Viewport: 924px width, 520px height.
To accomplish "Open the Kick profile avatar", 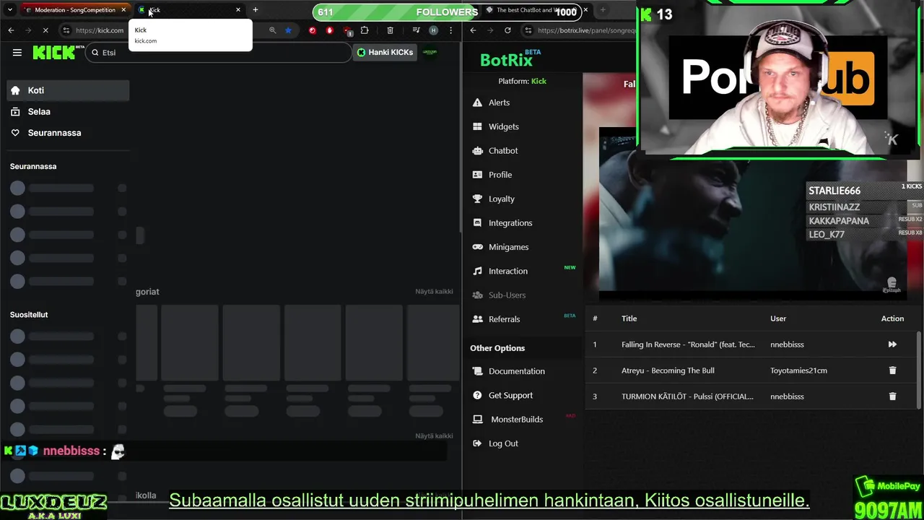I will pos(430,52).
